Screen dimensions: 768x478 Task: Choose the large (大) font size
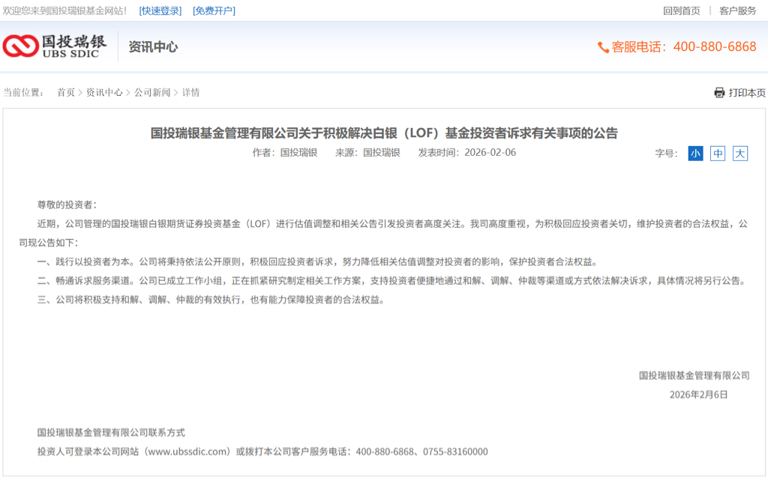pyautogui.click(x=740, y=154)
